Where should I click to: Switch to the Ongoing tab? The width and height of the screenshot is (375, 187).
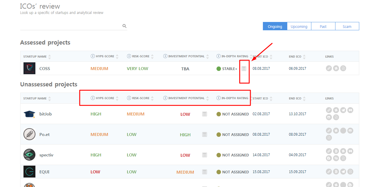275,26
